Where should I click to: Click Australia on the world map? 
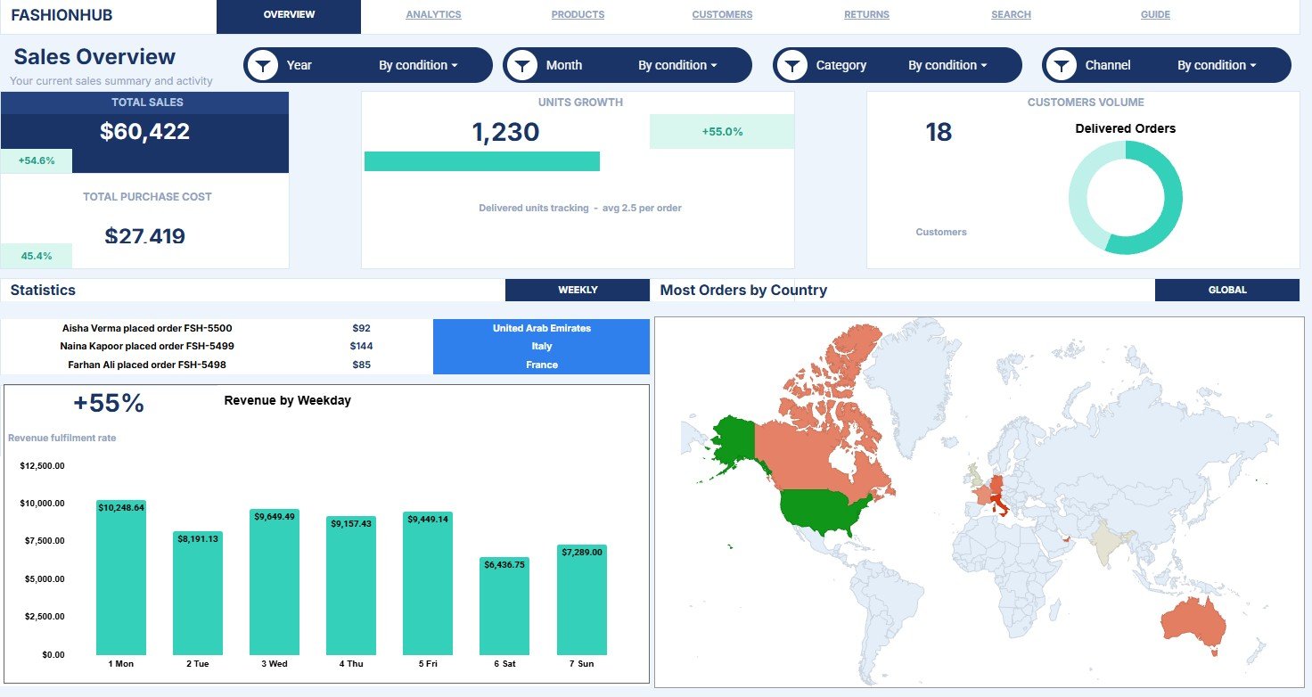(1194, 621)
